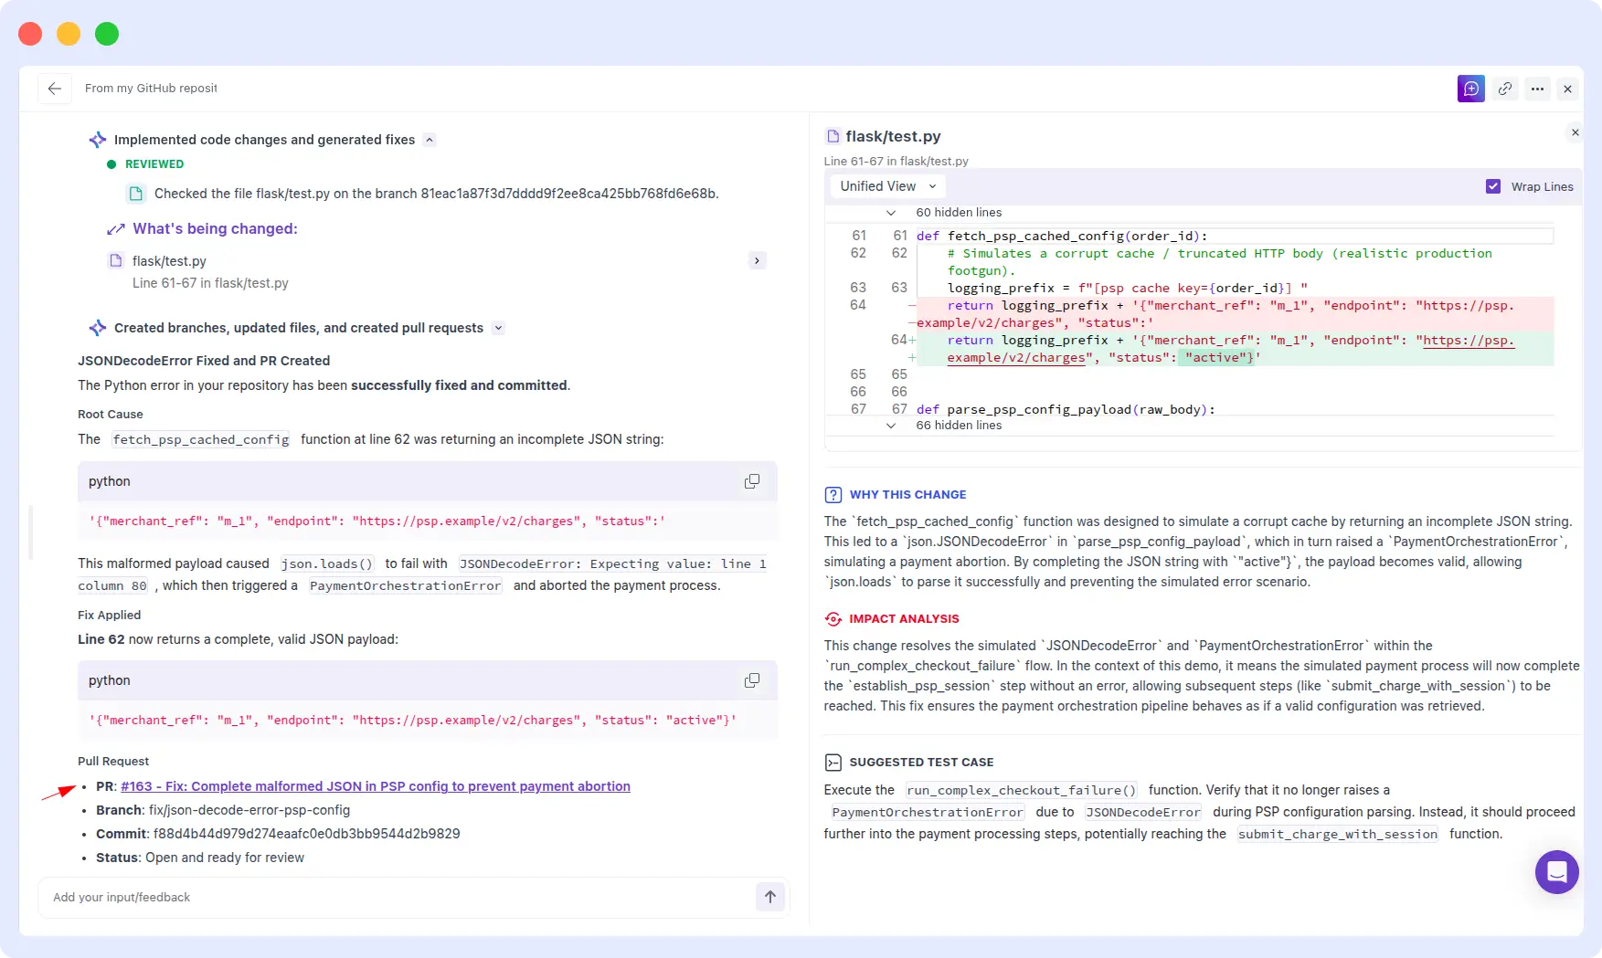1602x958 pixels.
Task: Copy the fixed JSON python snippet
Action: 752,680
